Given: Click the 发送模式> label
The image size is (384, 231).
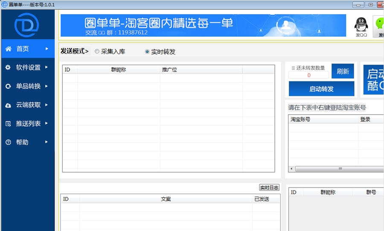Looking at the screenshot, I should 75,51.
